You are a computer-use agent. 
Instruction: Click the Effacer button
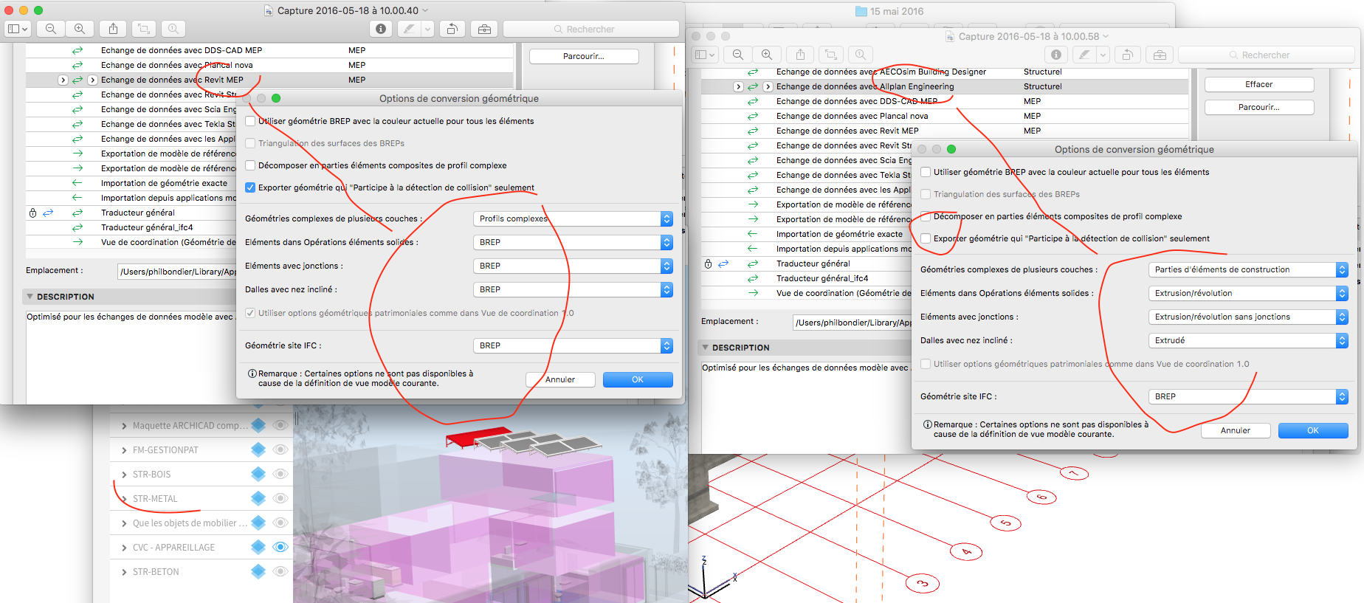click(1258, 85)
